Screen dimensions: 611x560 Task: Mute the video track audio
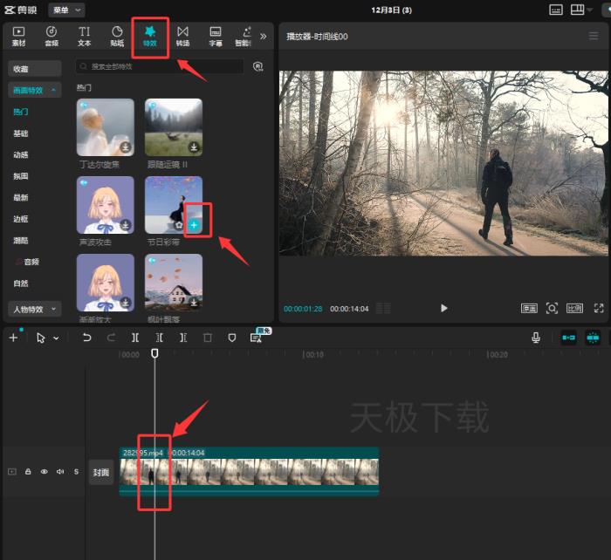(x=60, y=472)
